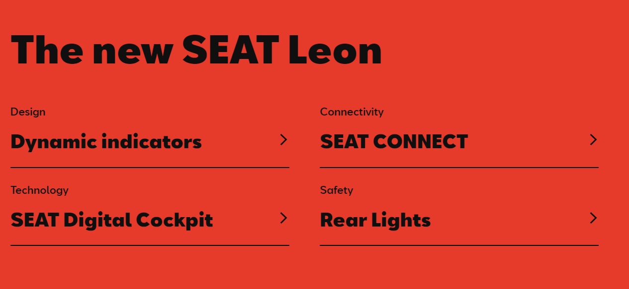Click the arrow beside Rear Lights

coord(593,218)
